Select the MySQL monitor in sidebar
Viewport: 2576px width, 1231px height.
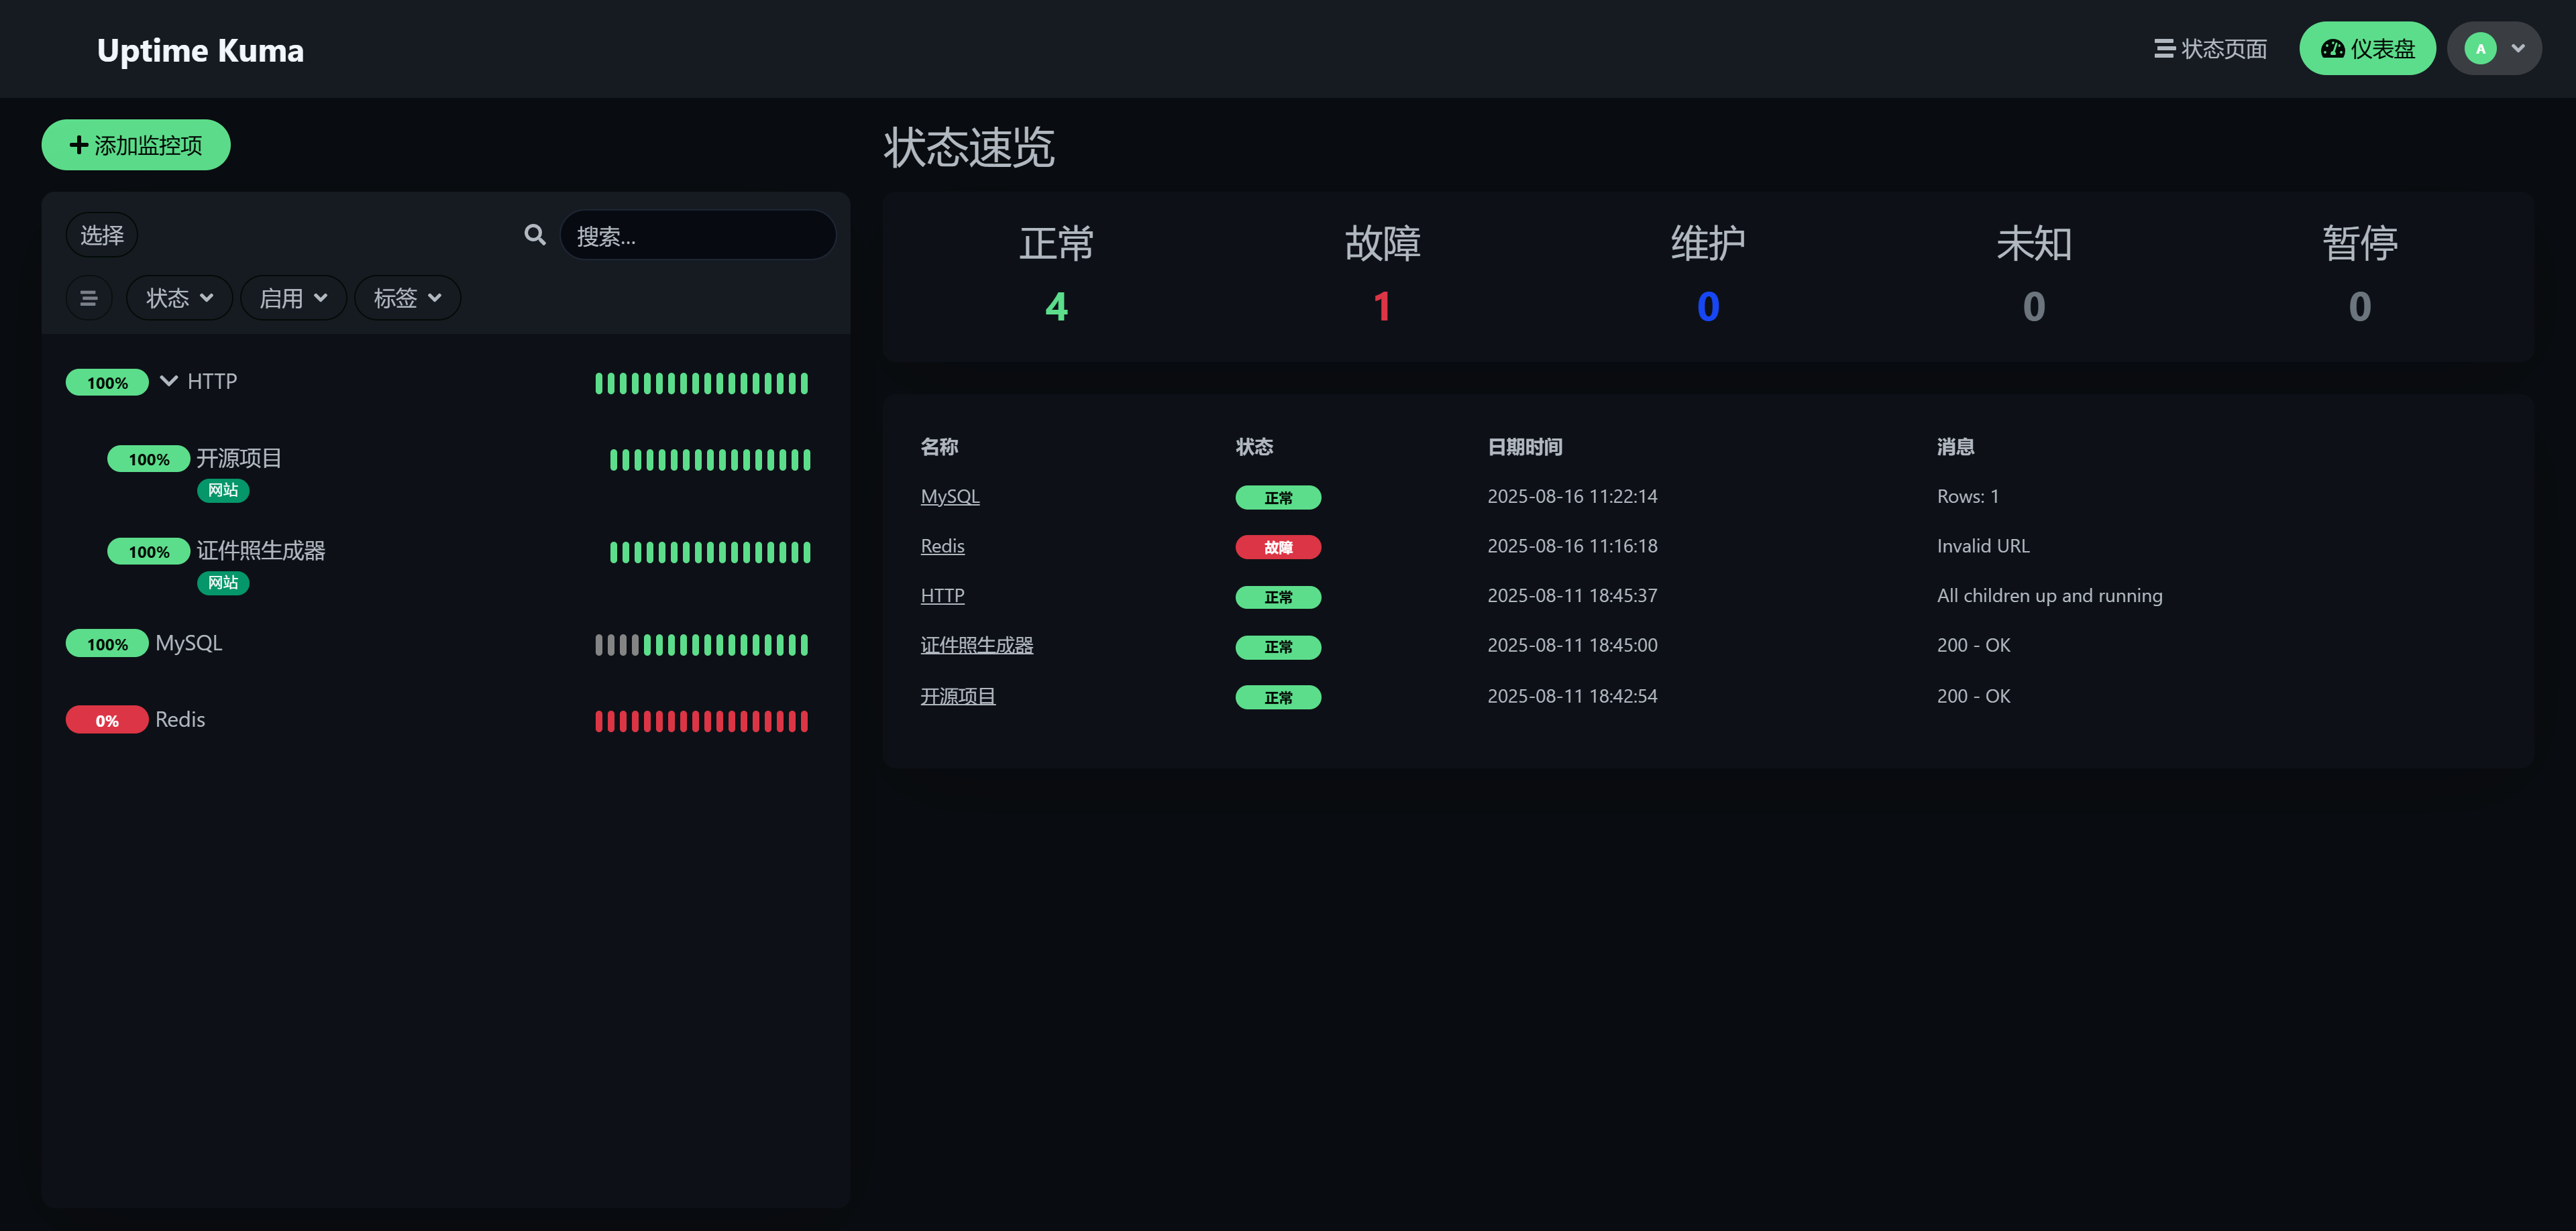pyautogui.click(x=189, y=642)
